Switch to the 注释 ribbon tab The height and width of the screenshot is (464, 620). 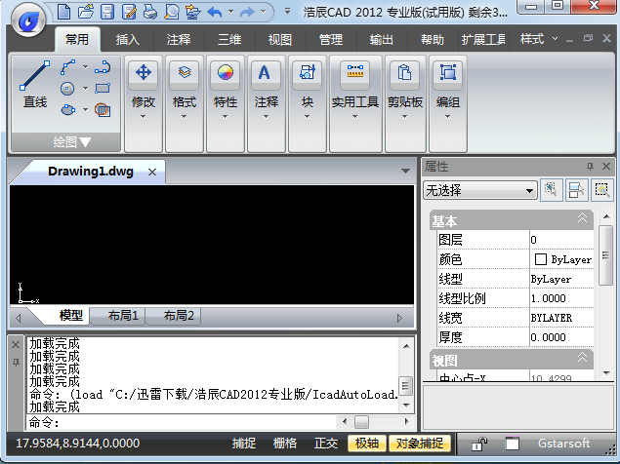pyautogui.click(x=179, y=40)
